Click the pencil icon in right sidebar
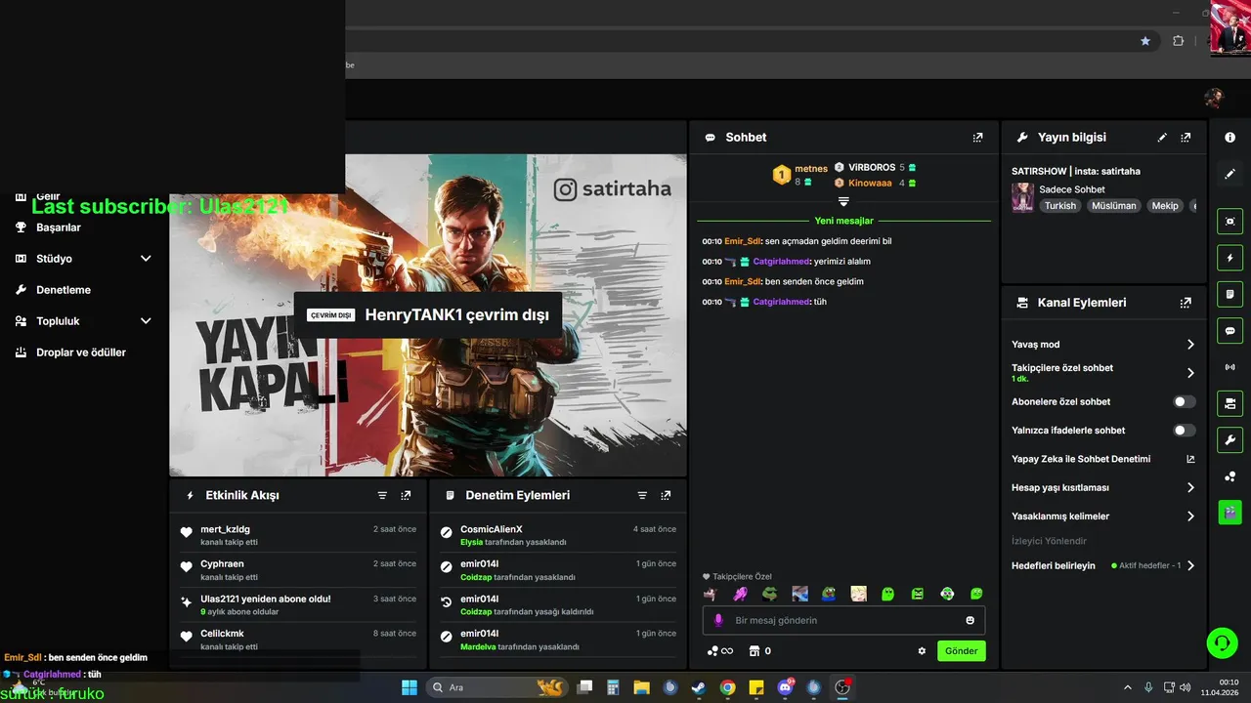The width and height of the screenshot is (1251, 703). coord(1229,174)
